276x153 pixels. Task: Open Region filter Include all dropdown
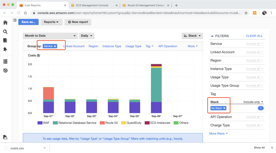coord(254,60)
